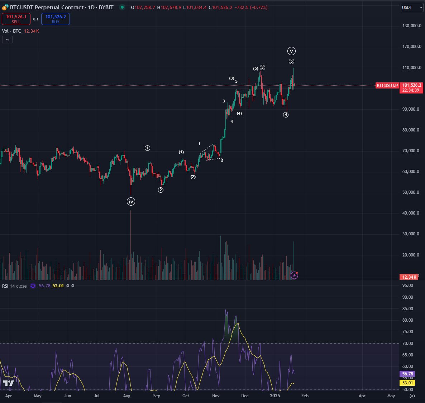Open chart settings gear icon
Viewport: 425px width, 403px height.
(x=412, y=396)
